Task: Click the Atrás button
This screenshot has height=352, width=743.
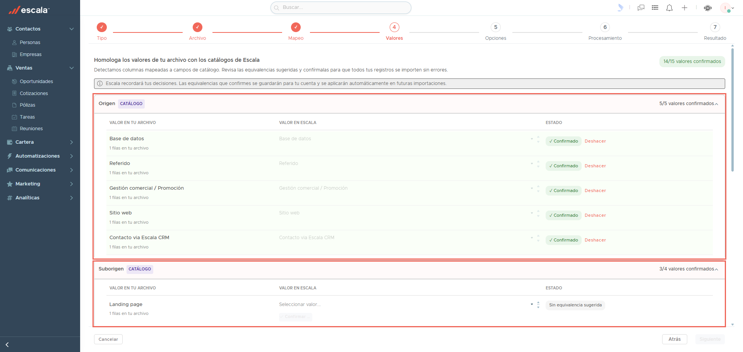Action: coord(675,339)
